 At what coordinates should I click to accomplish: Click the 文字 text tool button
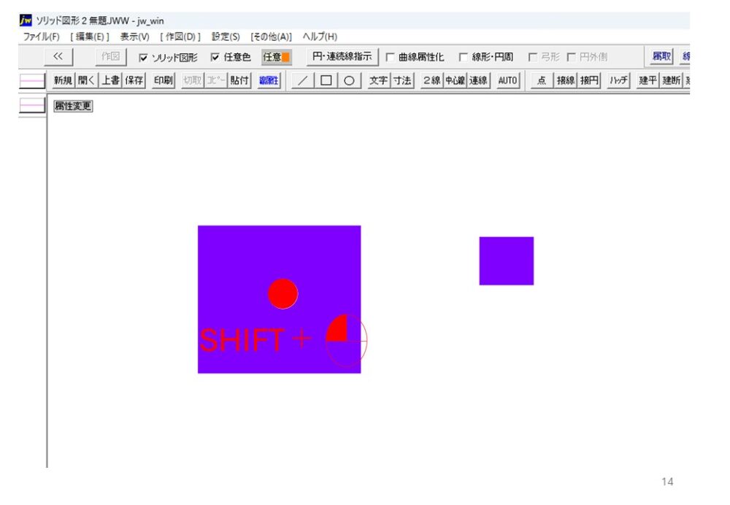[x=378, y=81]
